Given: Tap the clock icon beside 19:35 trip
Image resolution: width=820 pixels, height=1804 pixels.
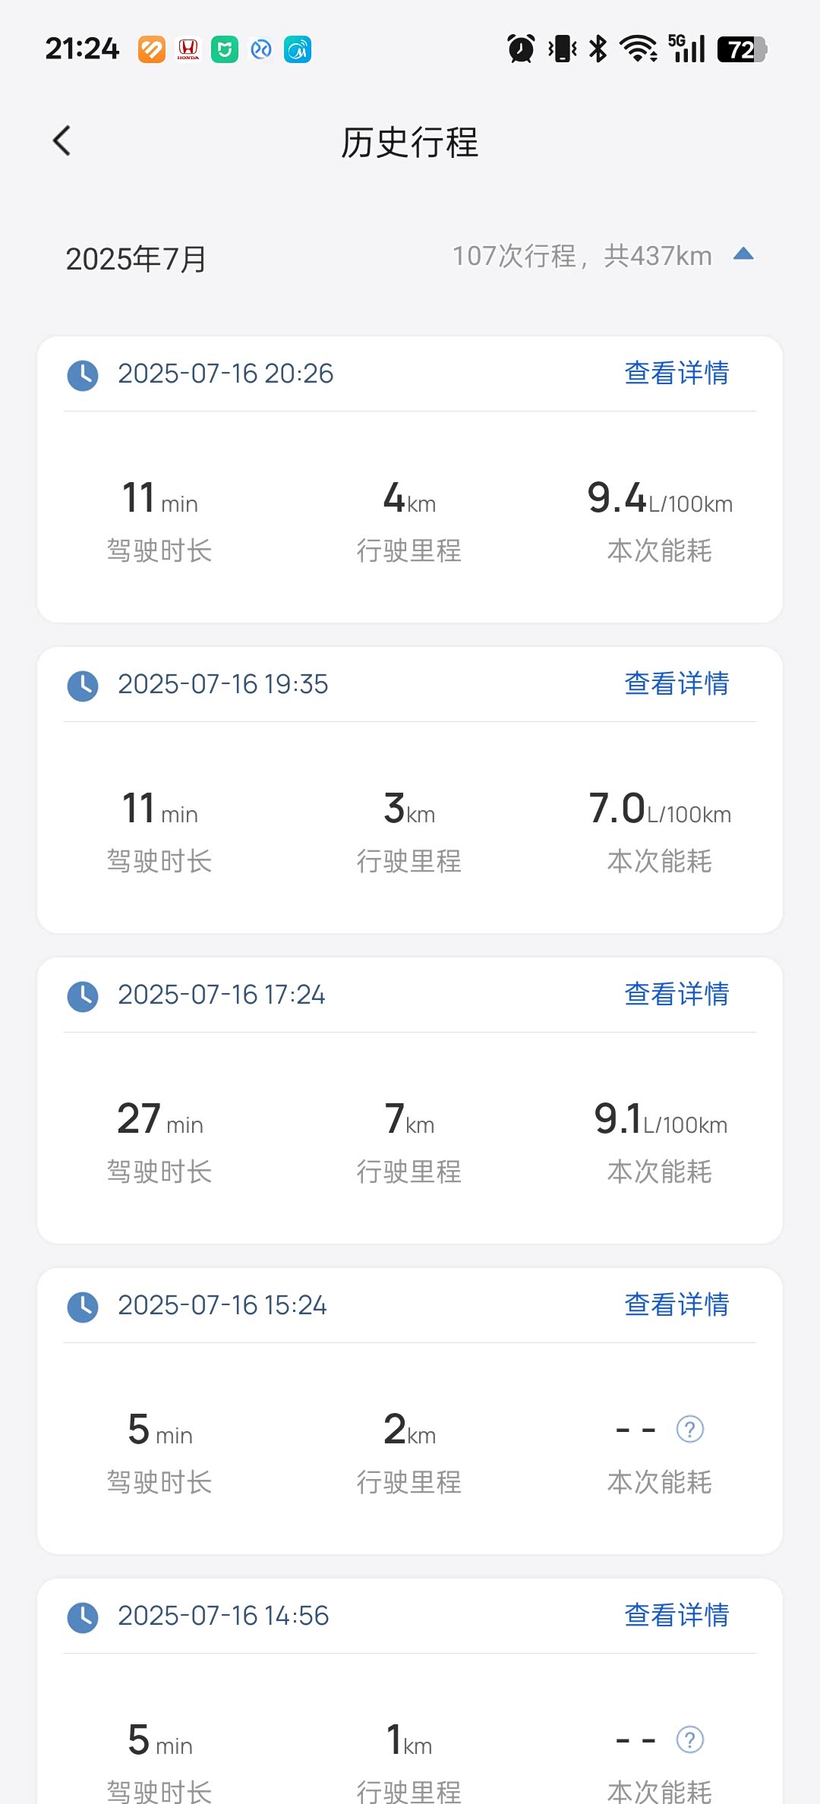Looking at the screenshot, I should 83,686.
